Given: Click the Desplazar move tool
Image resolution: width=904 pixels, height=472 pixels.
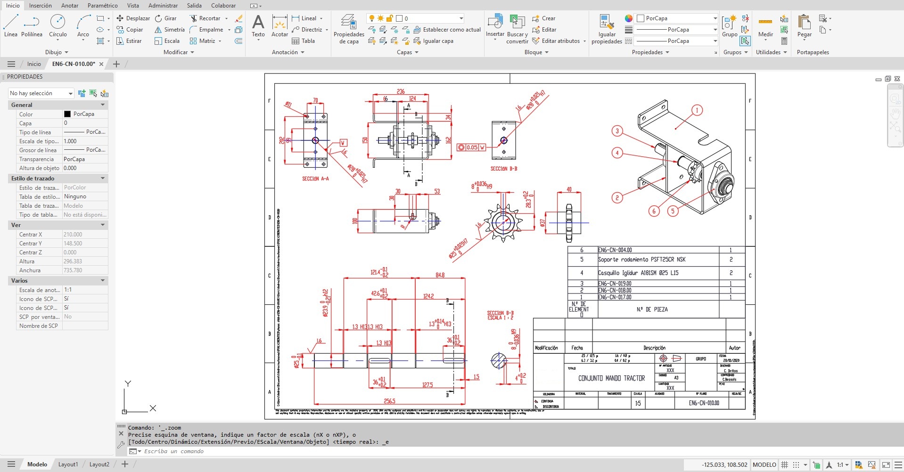Looking at the screenshot, I should click(x=133, y=18).
